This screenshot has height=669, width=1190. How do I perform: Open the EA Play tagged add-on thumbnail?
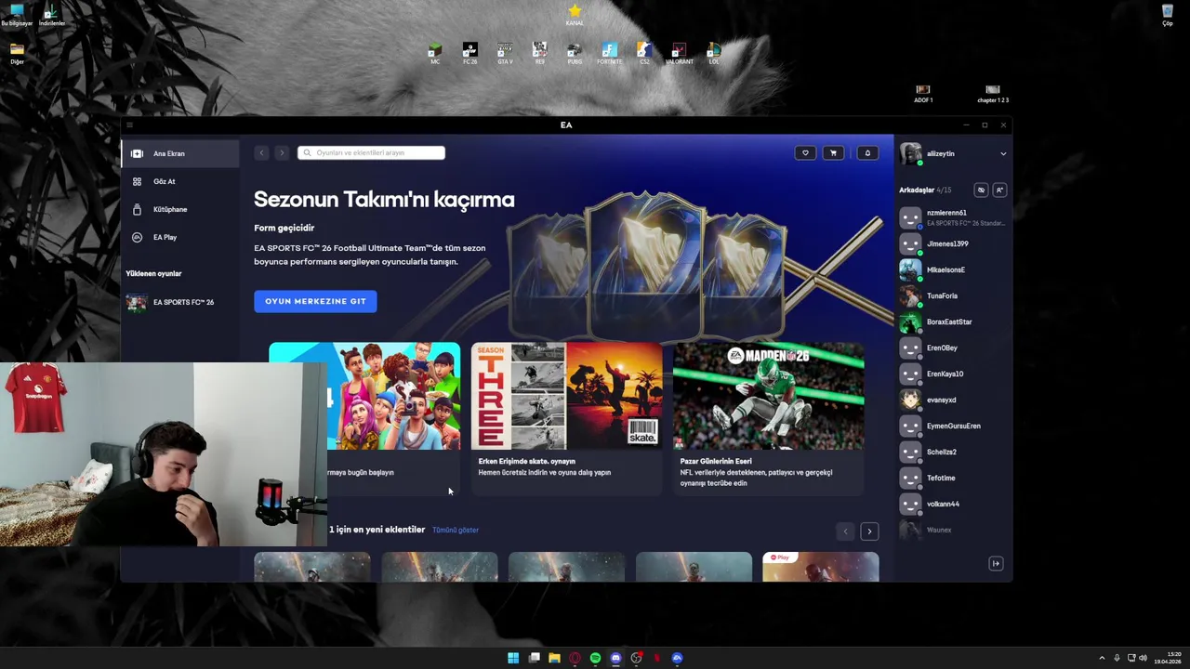click(x=820, y=567)
